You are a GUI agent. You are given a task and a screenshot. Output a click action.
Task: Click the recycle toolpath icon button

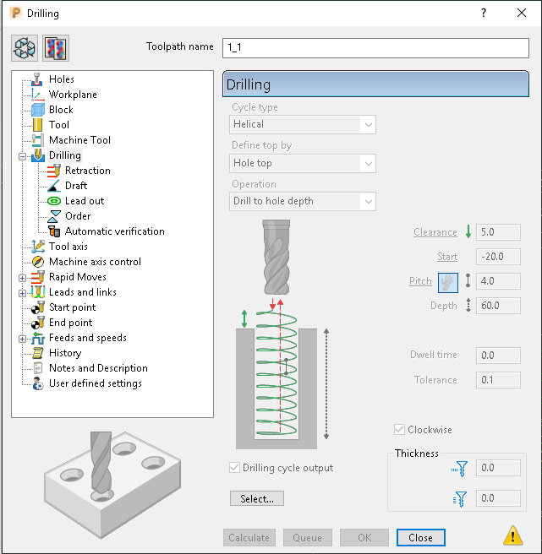25,48
